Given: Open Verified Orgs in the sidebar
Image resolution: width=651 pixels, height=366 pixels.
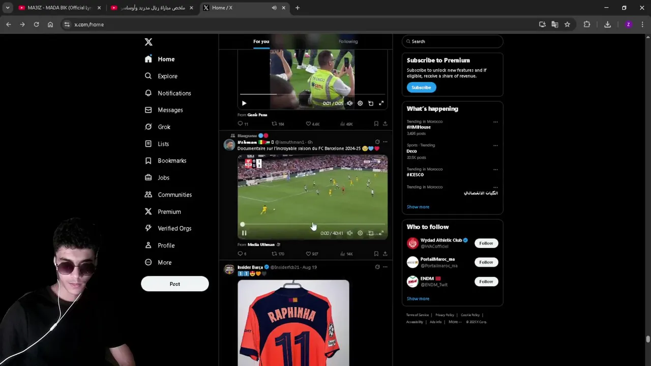Looking at the screenshot, I should [168, 228].
